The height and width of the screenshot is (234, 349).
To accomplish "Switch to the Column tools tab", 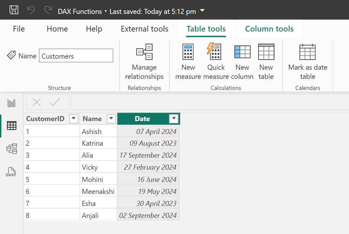I will tap(269, 29).
